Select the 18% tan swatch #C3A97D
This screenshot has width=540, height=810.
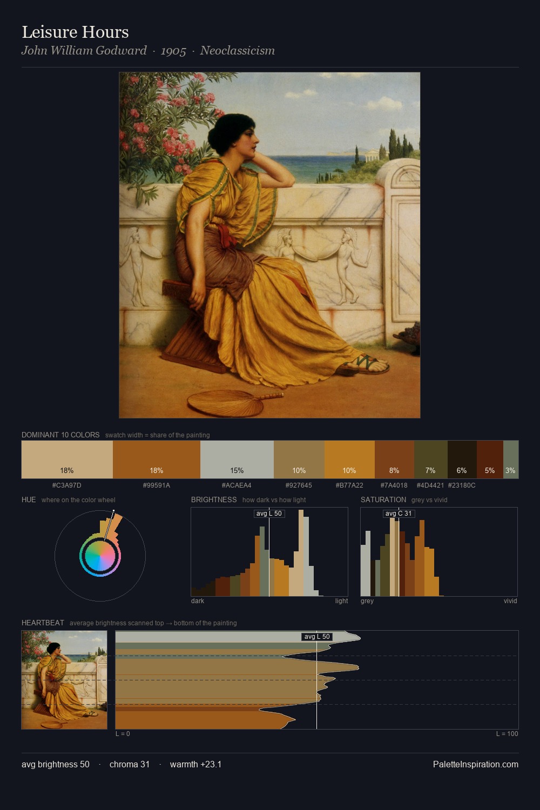[x=67, y=460]
